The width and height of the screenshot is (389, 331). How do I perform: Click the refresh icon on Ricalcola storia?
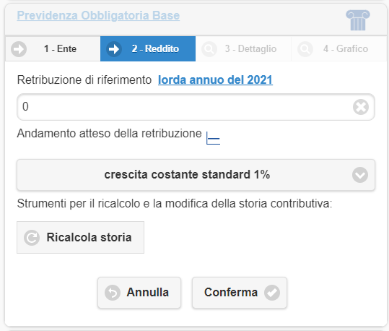32,238
